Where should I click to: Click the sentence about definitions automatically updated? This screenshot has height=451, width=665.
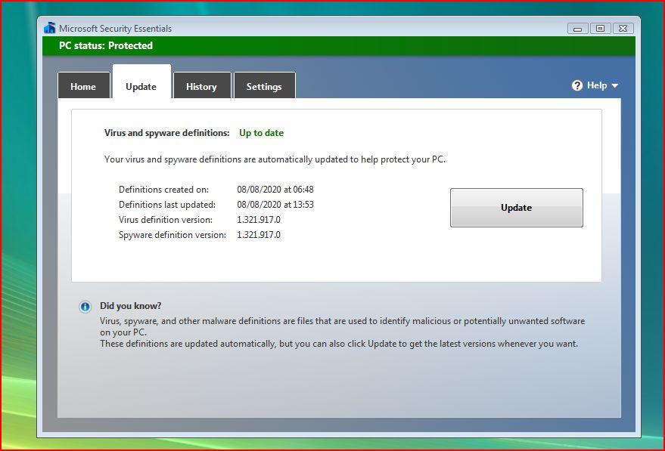[275, 159]
